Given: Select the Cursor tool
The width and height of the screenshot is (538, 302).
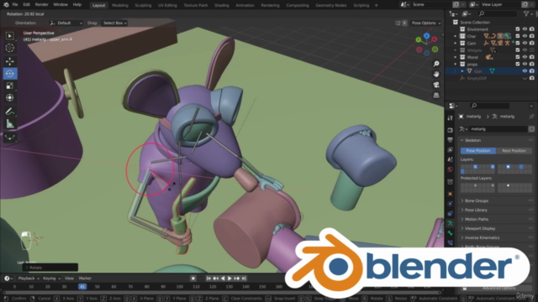Looking at the screenshot, I should tap(9, 48).
